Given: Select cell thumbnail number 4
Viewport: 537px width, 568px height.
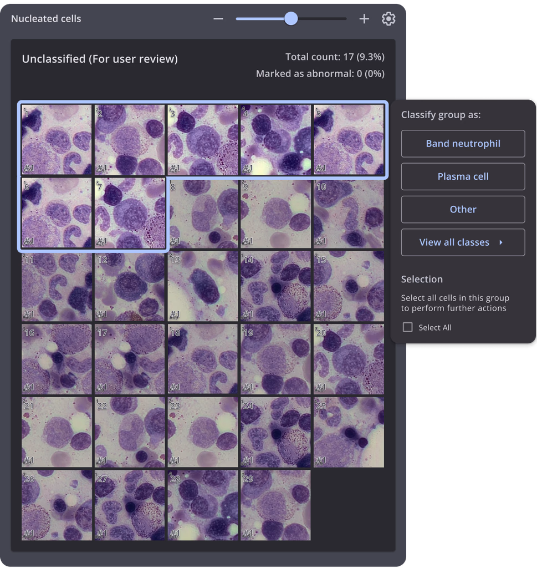Looking at the screenshot, I should 276,140.
